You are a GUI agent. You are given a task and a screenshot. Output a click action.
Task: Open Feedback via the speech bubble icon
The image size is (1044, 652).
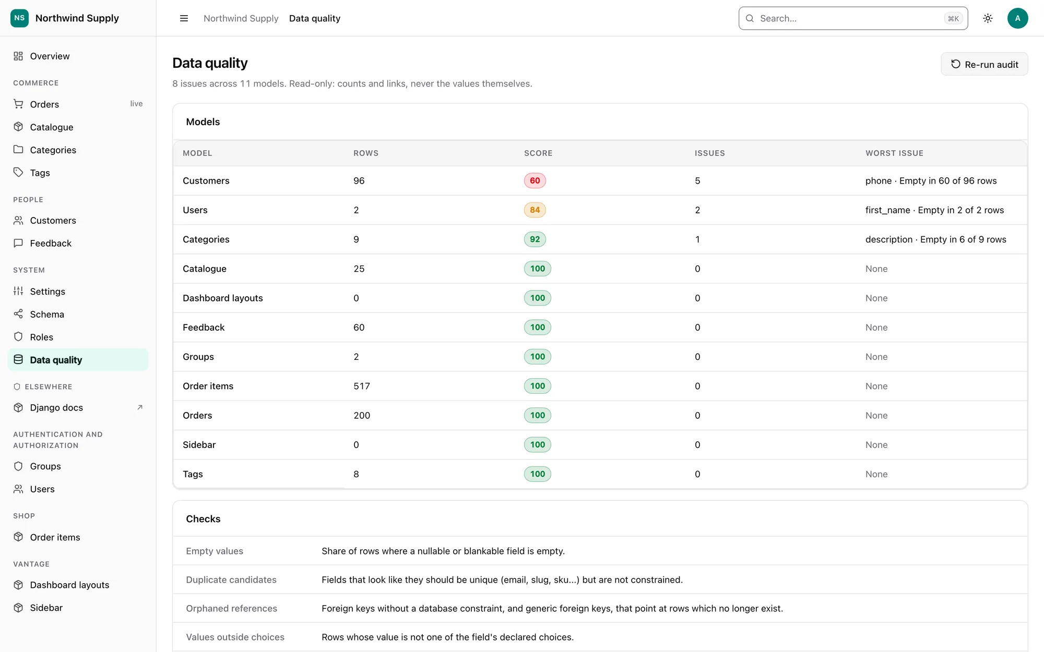click(18, 243)
